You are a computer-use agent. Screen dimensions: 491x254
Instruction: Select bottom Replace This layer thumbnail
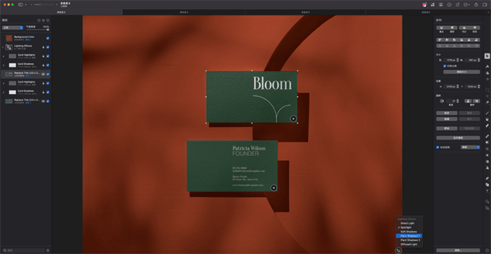(9, 101)
